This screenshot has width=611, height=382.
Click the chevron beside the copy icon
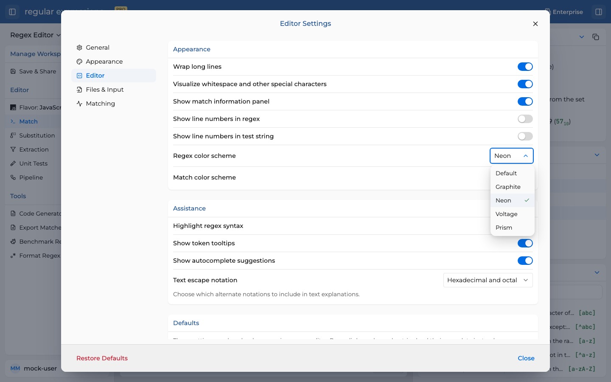coord(582,37)
